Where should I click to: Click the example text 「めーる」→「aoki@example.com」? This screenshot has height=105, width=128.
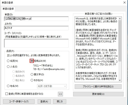tap(49, 69)
